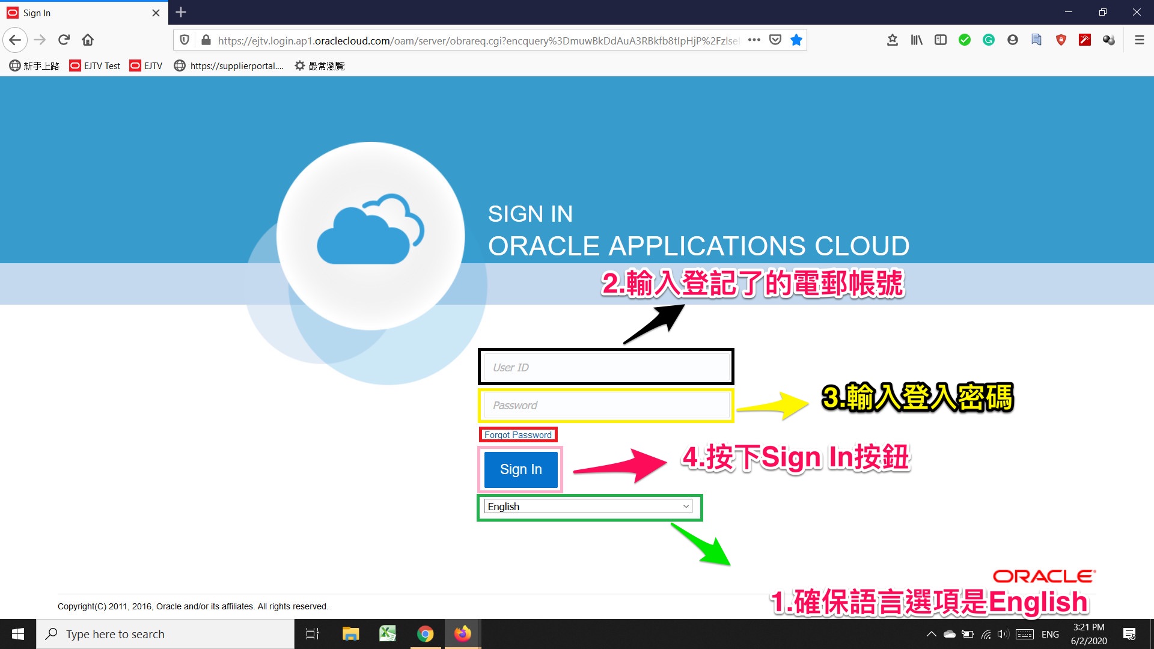Image resolution: width=1154 pixels, height=649 pixels.
Task: Focus the Password field
Action: 606,405
